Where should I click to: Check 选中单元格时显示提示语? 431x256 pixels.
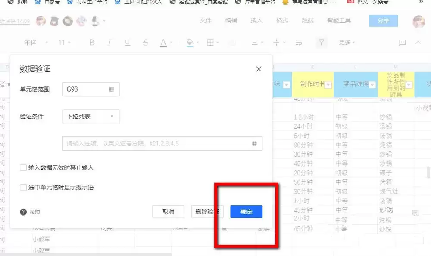click(23, 187)
